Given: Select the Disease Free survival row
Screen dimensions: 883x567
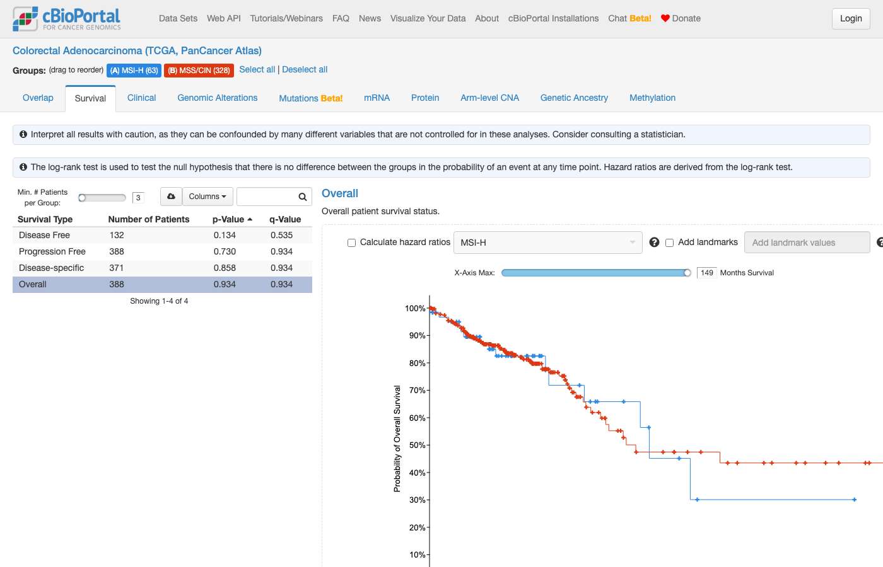Looking at the screenshot, I should point(162,235).
